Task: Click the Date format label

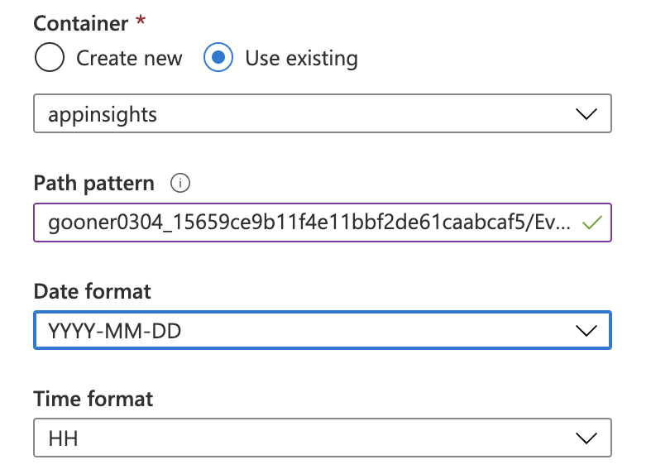Action: (x=92, y=291)
